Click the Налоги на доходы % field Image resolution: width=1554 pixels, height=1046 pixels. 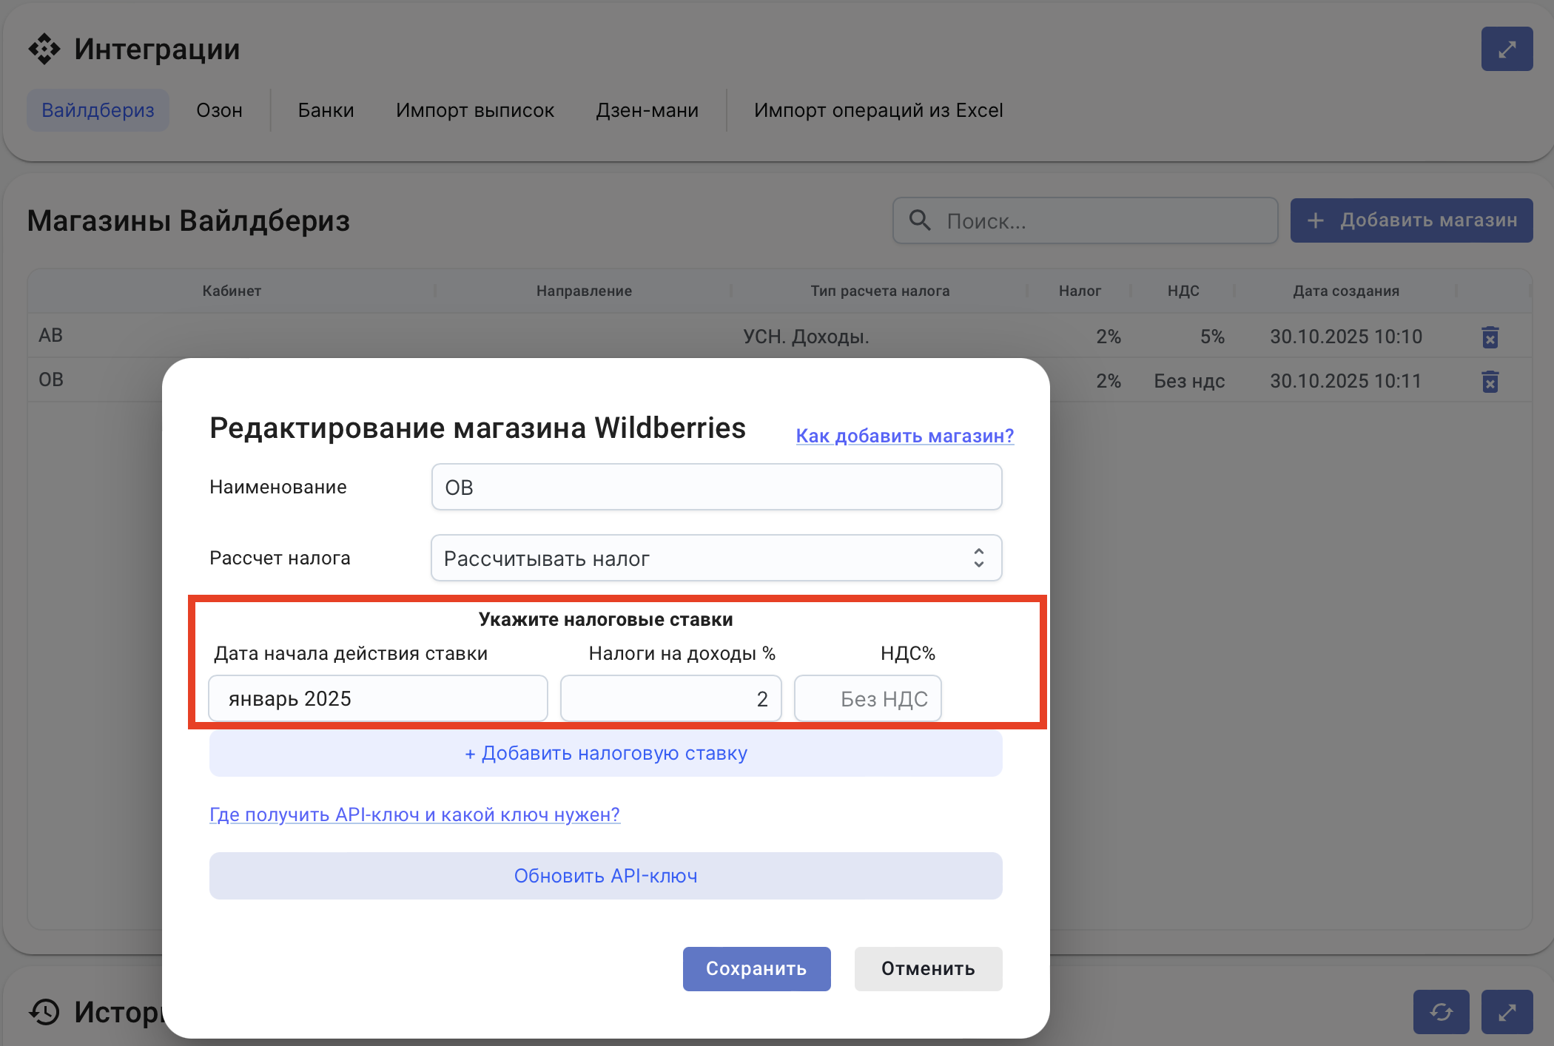pos(670,698)
